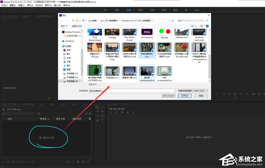265x168 pixels.
Task: Select the 绿布背景外国男人打开手机.mov thumbnail
Action: (95, 71)
